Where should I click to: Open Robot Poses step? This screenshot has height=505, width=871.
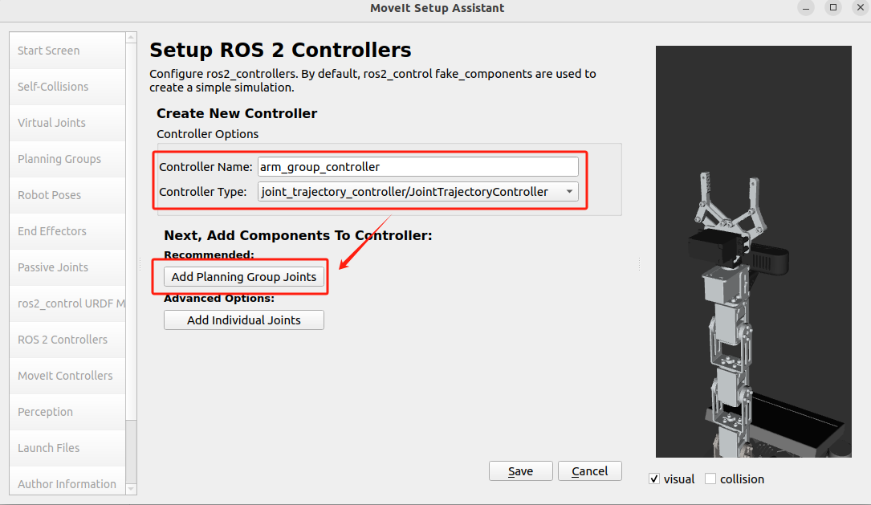[67, 195]
